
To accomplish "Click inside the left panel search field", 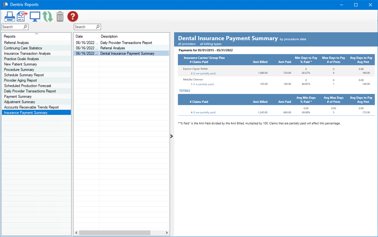I will (x=12, y=27).
